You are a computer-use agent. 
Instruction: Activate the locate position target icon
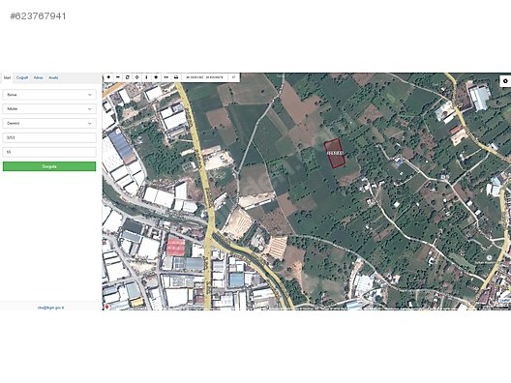pos(136,77)
